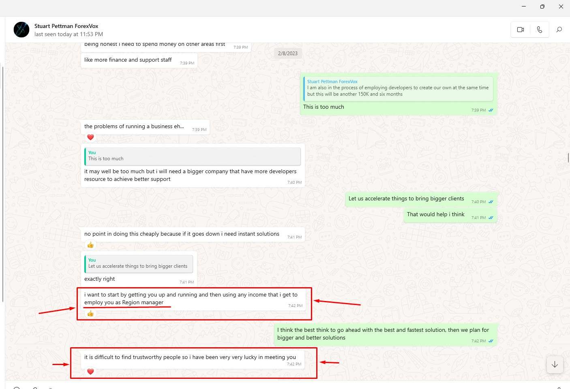
Task: Click 7:41 PM timestamp on 'That would help i think'
Action: (x=478, y=218)
